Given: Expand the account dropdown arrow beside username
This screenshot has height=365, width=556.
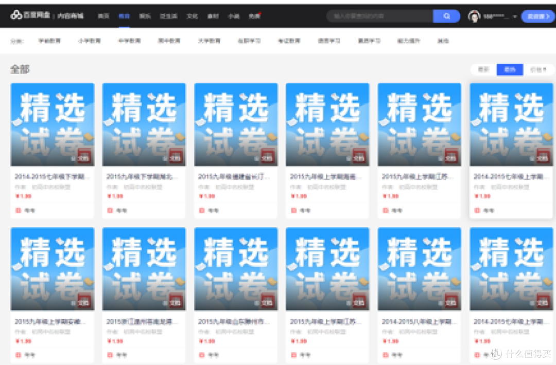Looking at the screenshot, I should tap(514, 16).
